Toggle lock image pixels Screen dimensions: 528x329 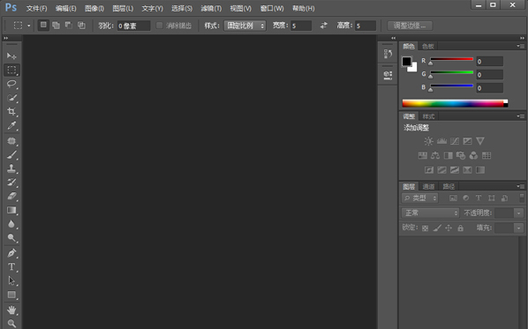437,228
